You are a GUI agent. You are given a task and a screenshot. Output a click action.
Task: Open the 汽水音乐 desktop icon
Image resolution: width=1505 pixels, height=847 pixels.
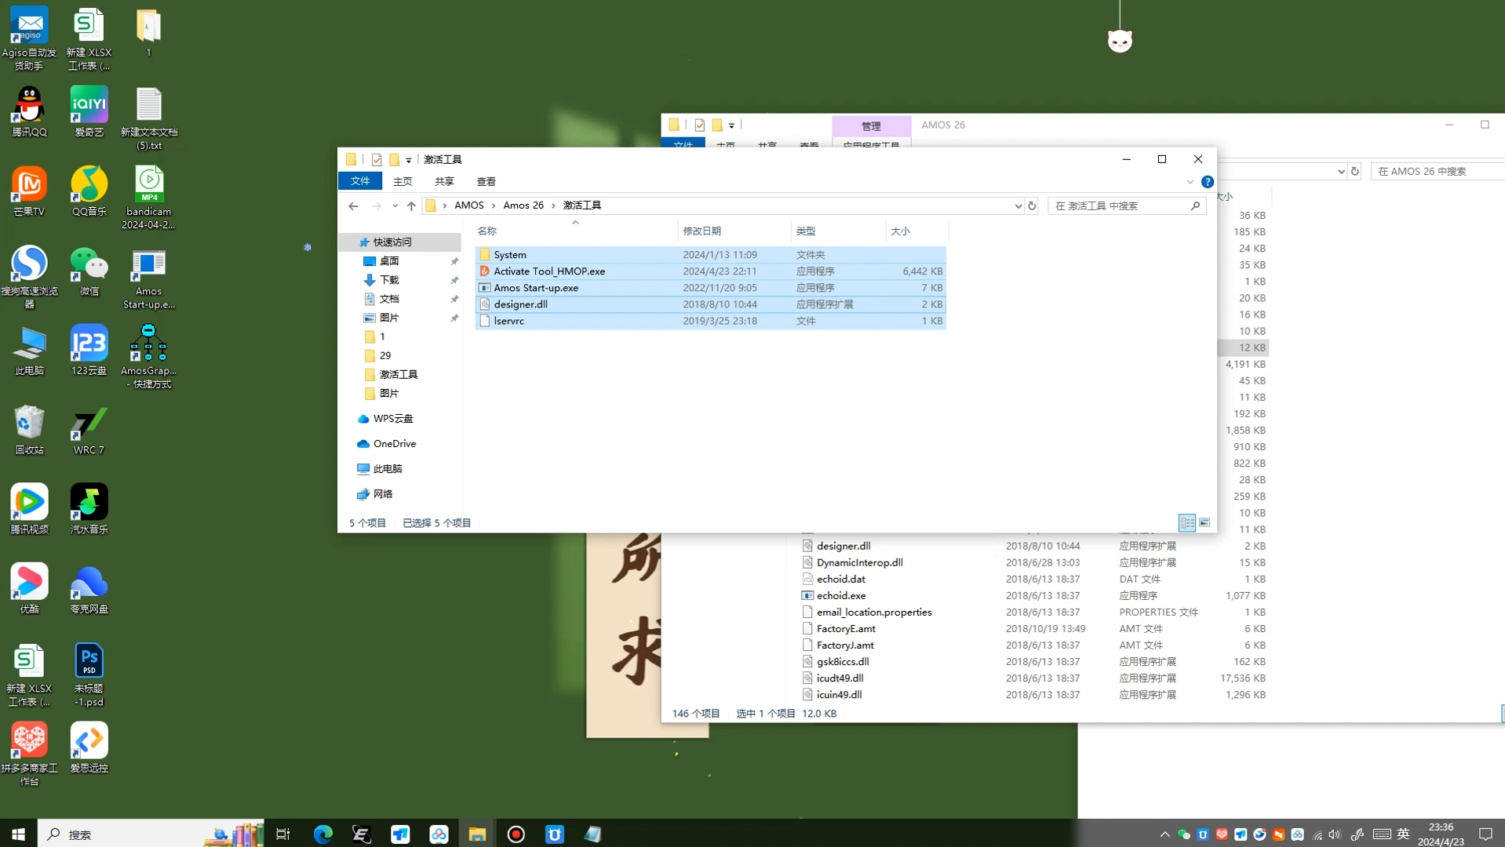89,509
